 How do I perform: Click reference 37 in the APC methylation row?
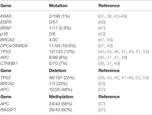102,104
